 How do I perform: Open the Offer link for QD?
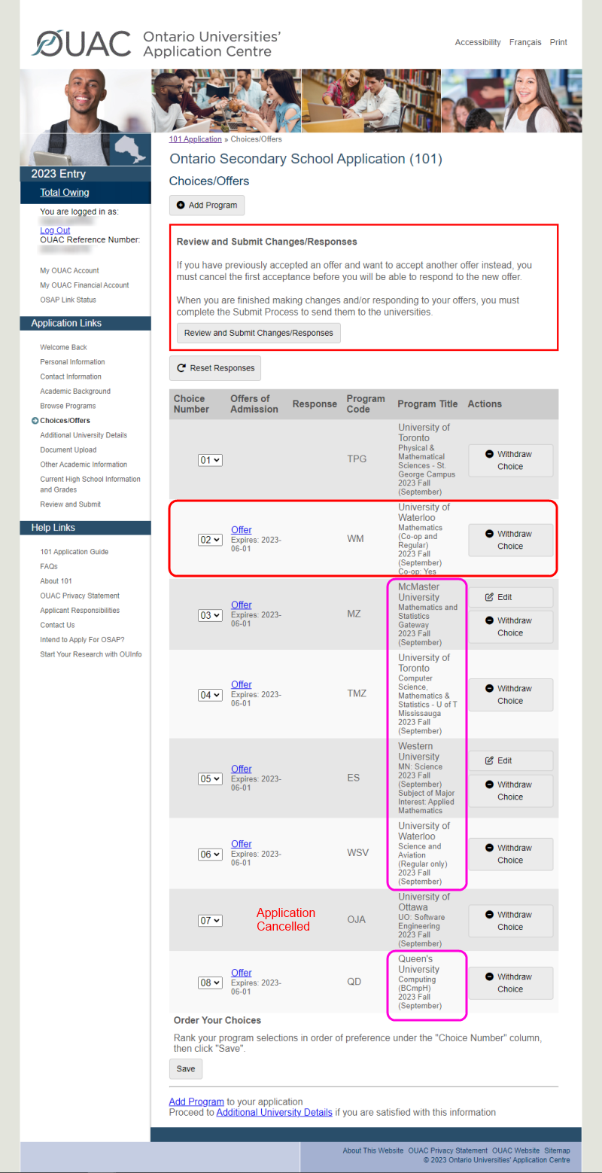click(242, 973)
